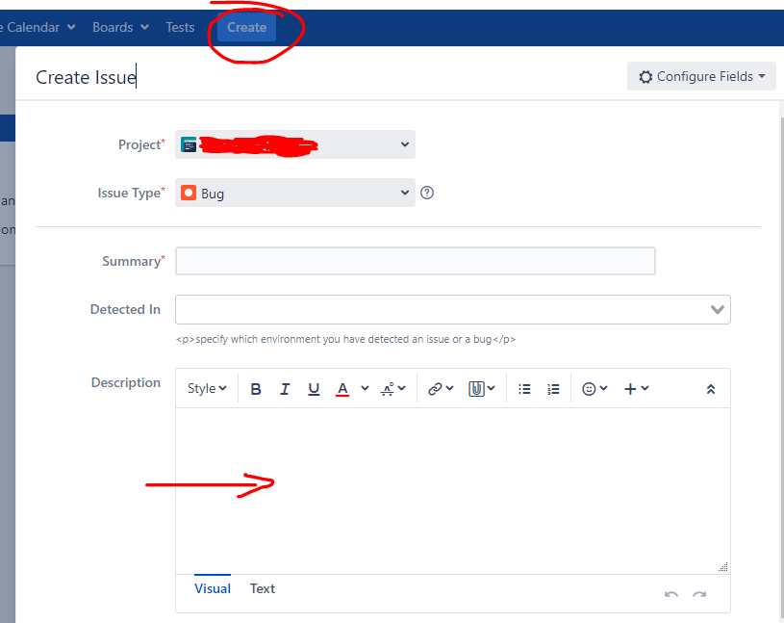Viewport: 784px width, 623px height.
Task: Create a numbered list in the Description
Action: pyautogui.click(x=553, y=388)
